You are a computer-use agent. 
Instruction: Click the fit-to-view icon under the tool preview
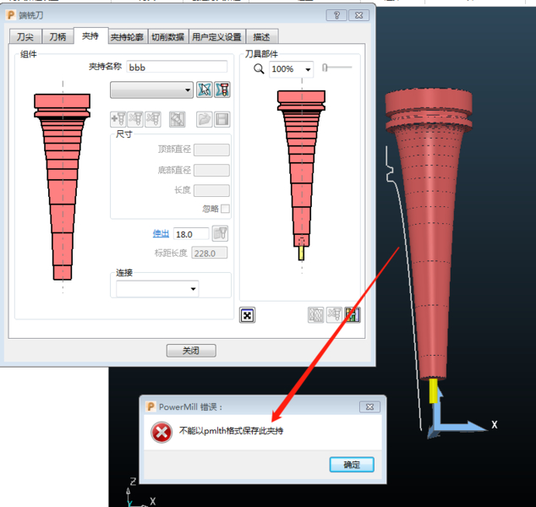point(247,315)
